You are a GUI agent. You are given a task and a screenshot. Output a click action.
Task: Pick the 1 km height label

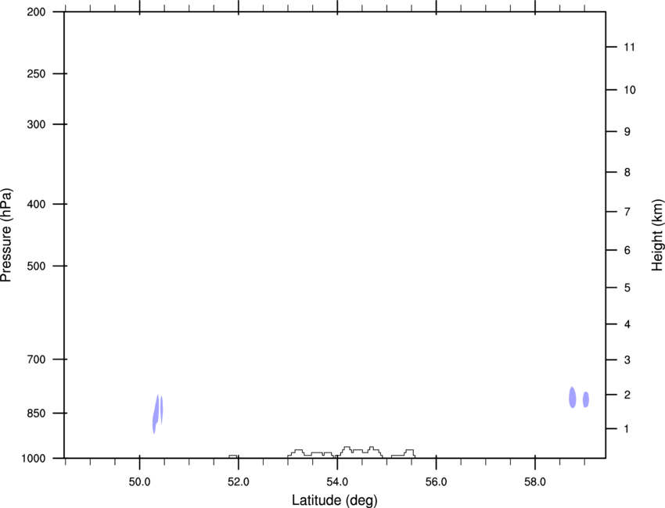[627, 429]
